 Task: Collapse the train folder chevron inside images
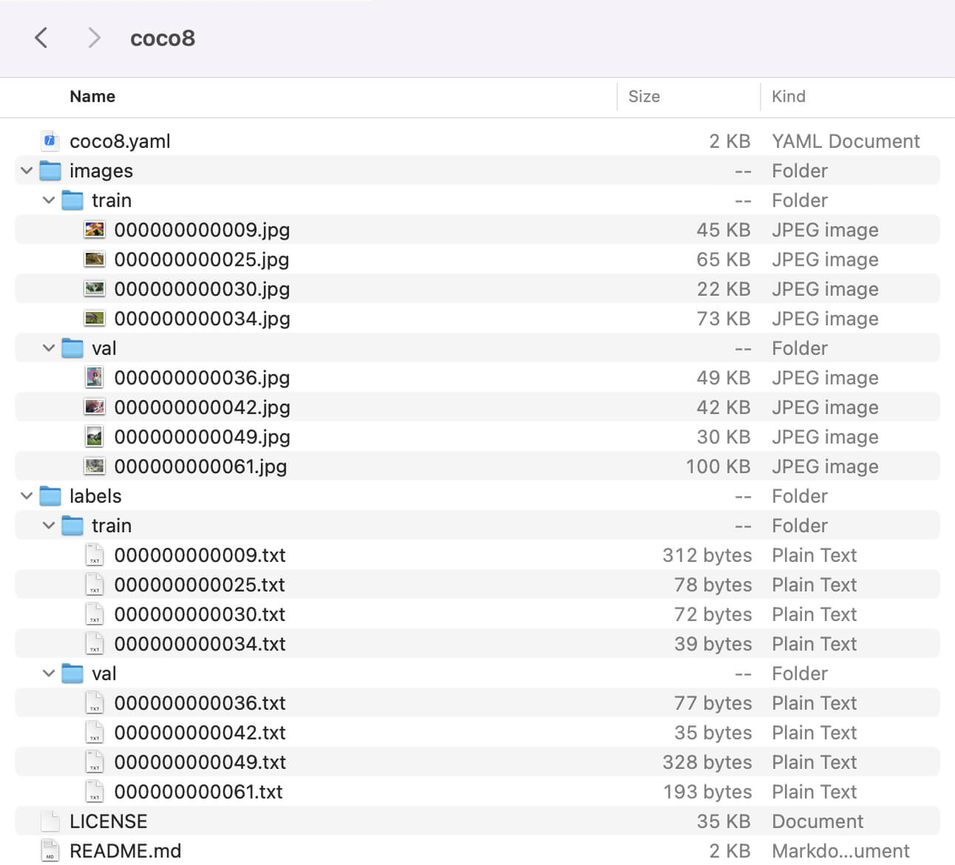point(49,200)
